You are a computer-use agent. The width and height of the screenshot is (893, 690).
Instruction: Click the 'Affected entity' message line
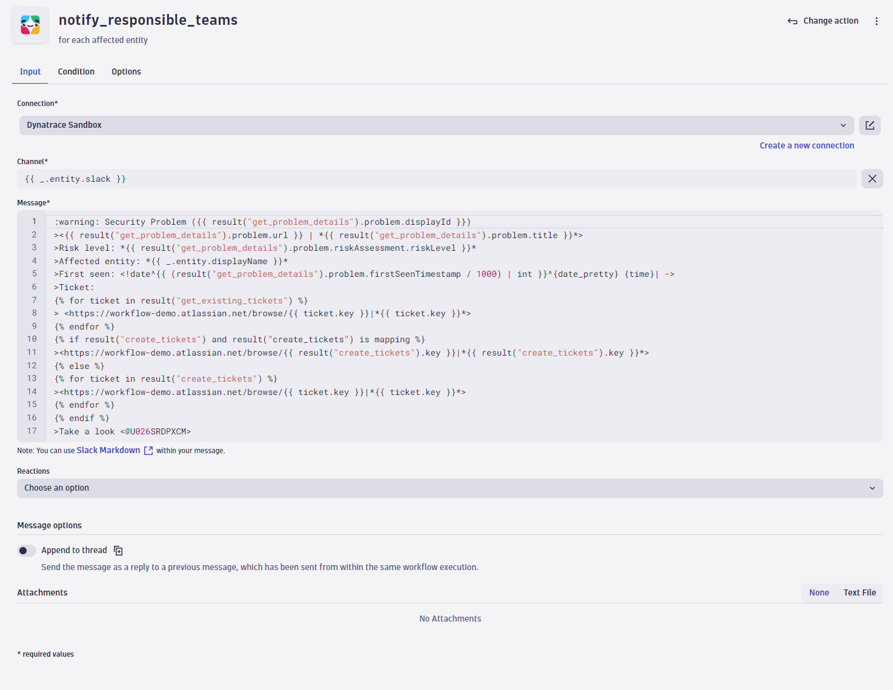click(171, 262)
